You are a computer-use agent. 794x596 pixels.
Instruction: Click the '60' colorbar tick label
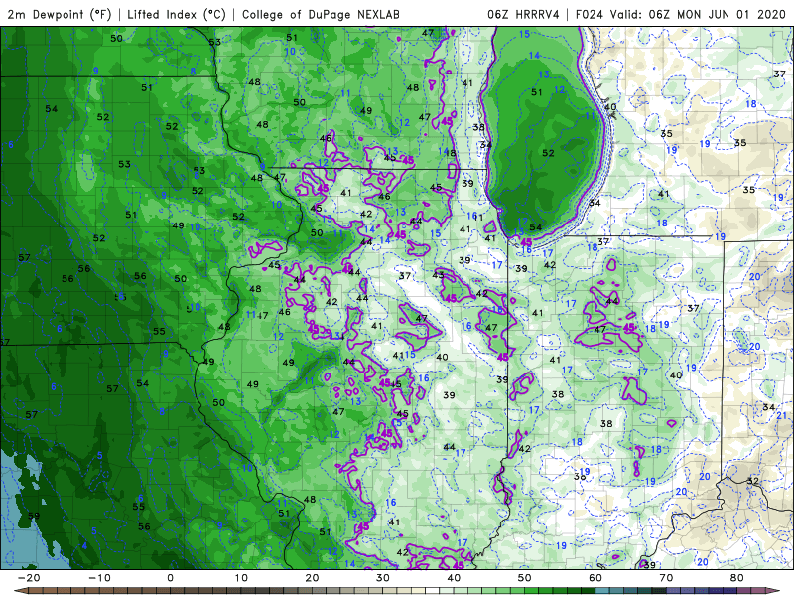595,578
